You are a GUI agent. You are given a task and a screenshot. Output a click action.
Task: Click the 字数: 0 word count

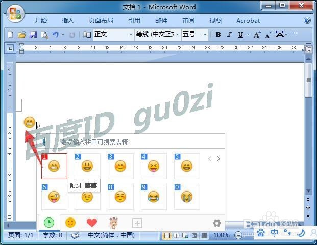point(52,235)
